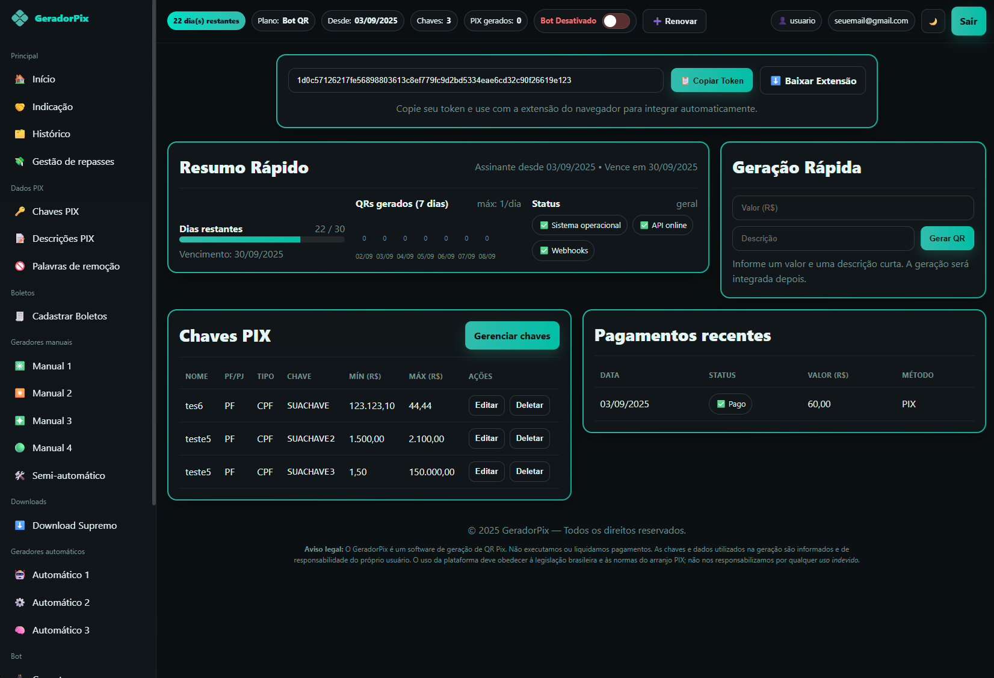This screenshot has width=994, height=678.
Task: Open Início via its house icon
Action: tap(20, 79)
